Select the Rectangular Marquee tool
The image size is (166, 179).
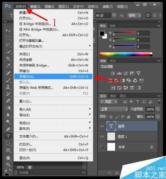point(8,38)
